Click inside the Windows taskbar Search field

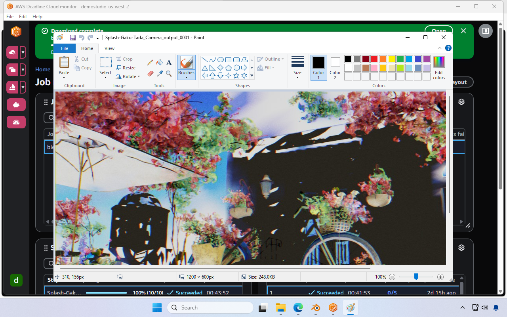(x=210, y=307)
